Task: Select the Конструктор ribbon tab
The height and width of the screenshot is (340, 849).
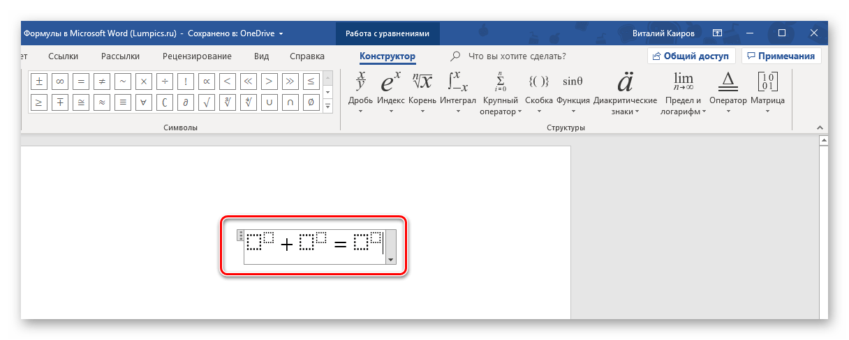Action: point(387,56)
